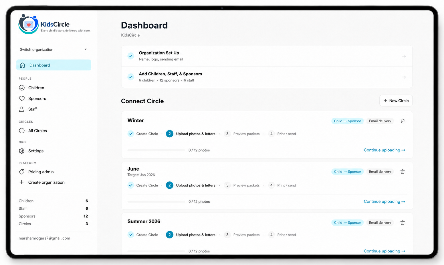Click the All Circles circle icon
The width and height of the screenshot is (444, 265).
[22, 131]
